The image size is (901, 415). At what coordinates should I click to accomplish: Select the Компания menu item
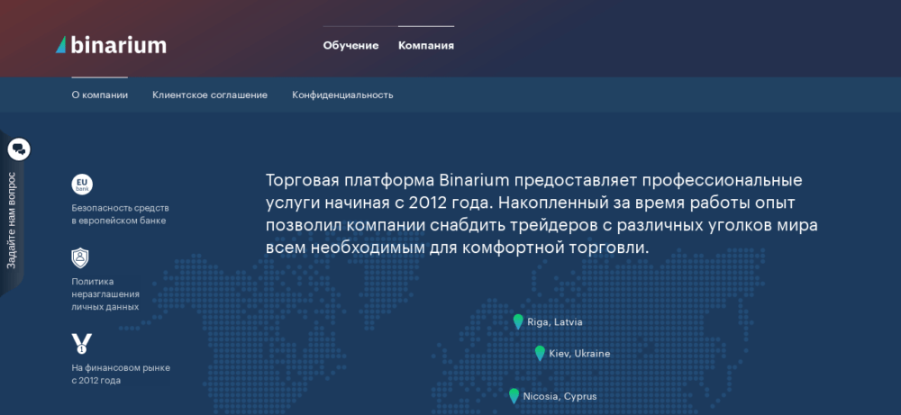pos(426,46)
